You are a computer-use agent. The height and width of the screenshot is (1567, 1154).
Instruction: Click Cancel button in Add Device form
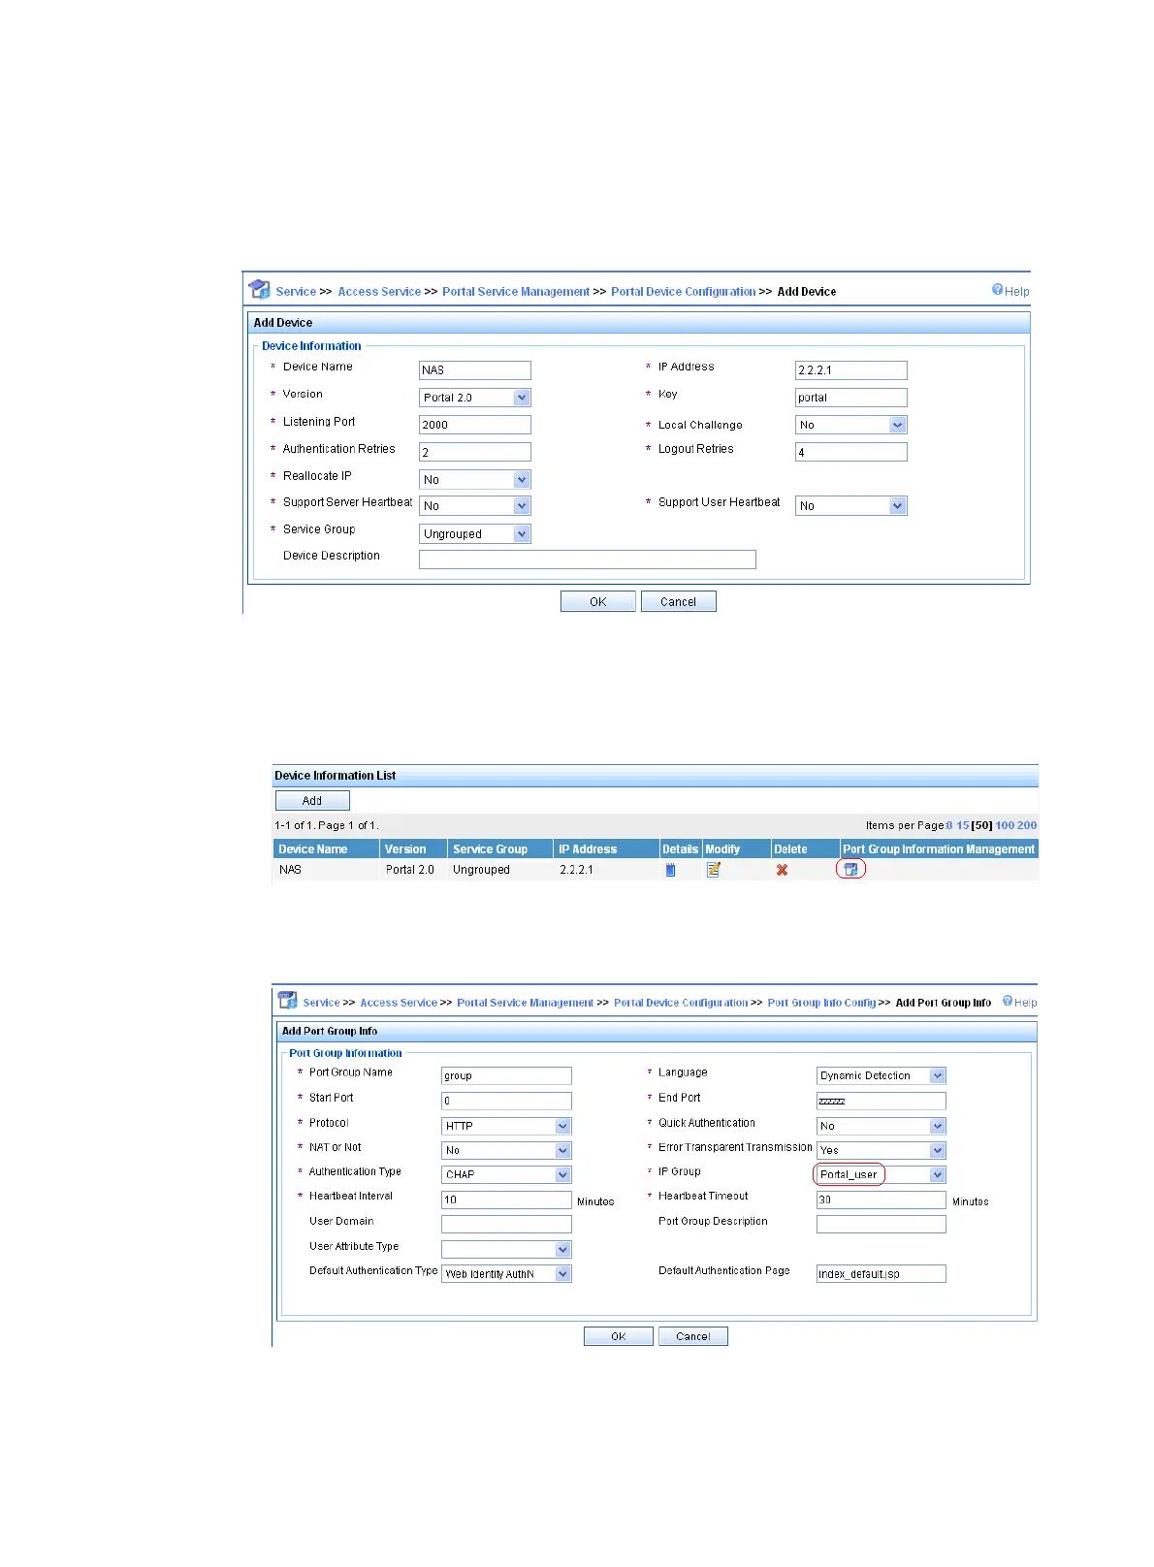tap(679, 601)
